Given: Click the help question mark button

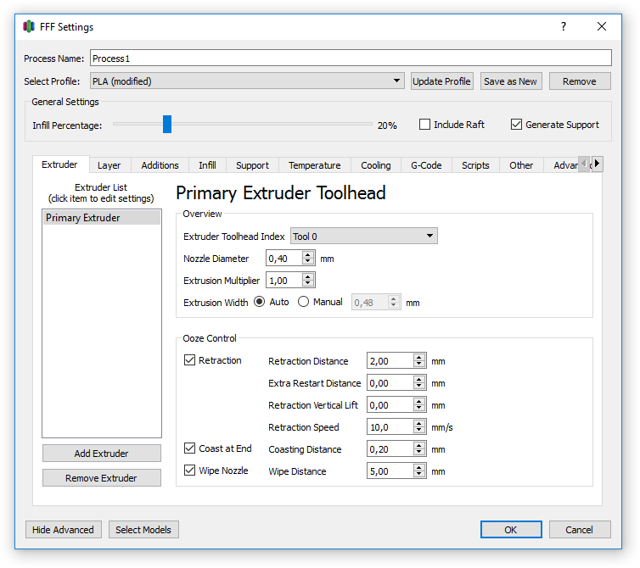Looking at the screenshot, I should [x=563, y=26].
